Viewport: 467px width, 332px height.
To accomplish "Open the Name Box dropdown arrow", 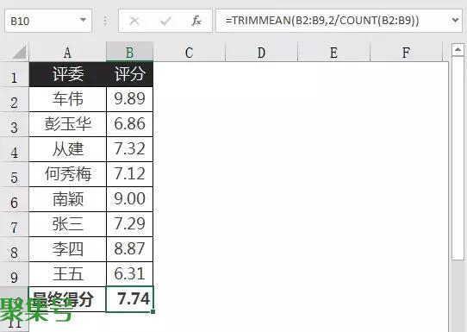I will (x=83, y=21).
